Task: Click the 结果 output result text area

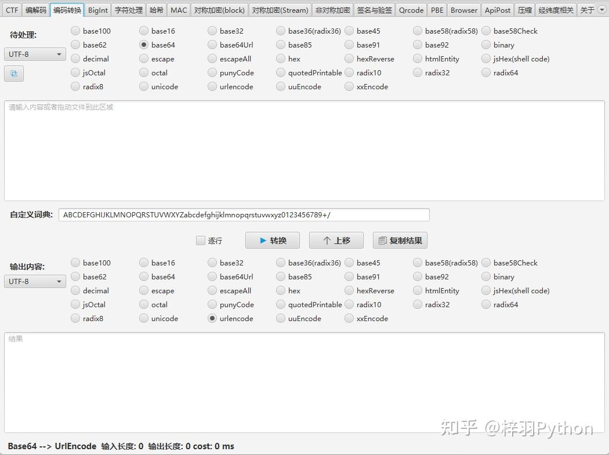Action: click(x=304, y=383)
